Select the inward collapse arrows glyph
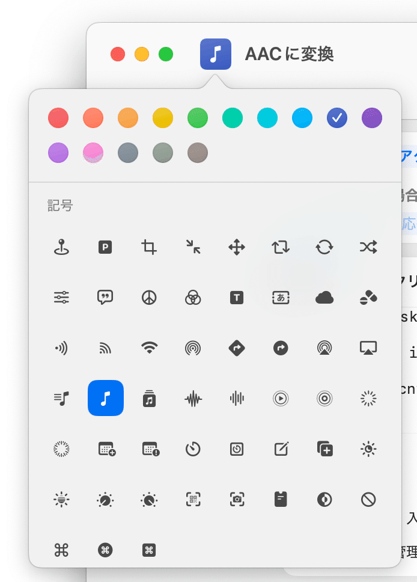 pos(193,247)
